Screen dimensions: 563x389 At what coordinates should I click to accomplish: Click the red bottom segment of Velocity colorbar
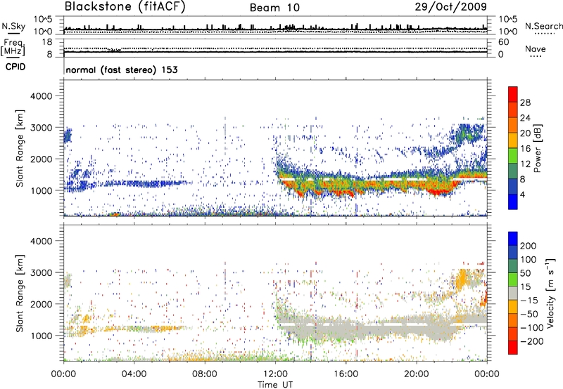tap(513, 348)
